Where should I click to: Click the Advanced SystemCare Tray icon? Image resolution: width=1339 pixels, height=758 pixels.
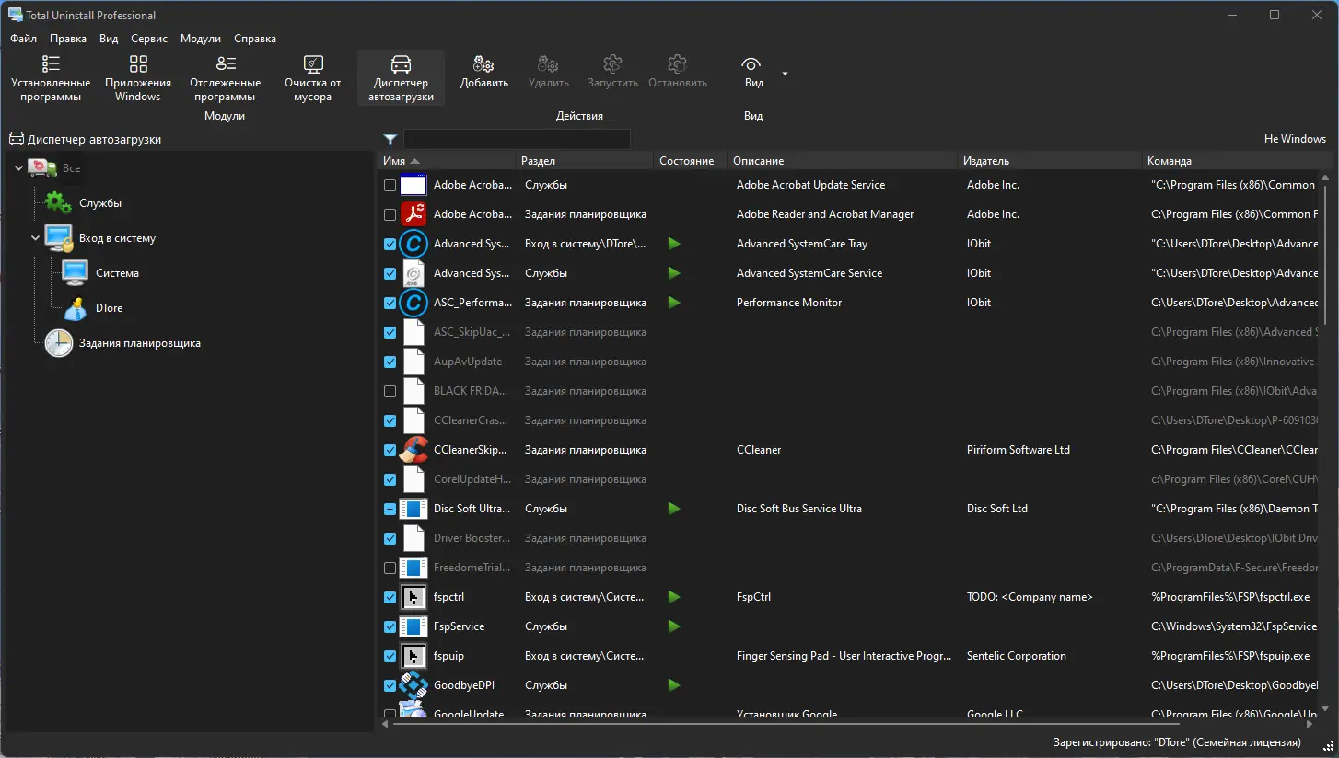coord(413,244)
